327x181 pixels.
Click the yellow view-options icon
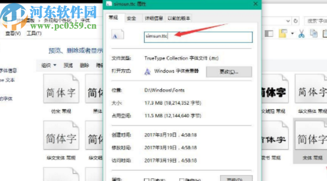coord(283,34)
